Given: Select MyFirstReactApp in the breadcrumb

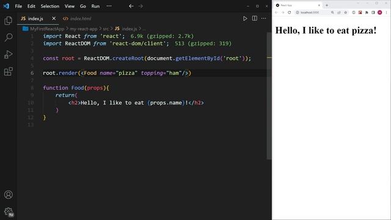Looking at the screenshot, I should point(47,29).
